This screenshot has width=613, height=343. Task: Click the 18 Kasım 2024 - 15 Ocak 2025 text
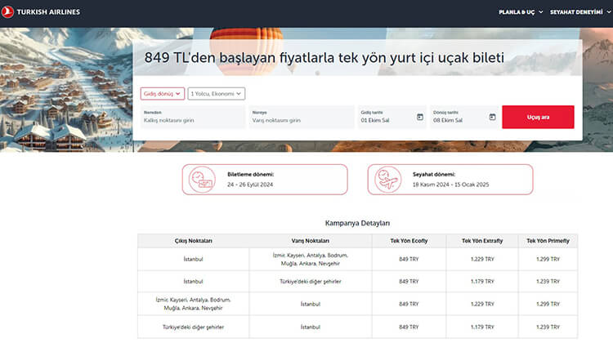pyautogui.click(x=450, y=185)
